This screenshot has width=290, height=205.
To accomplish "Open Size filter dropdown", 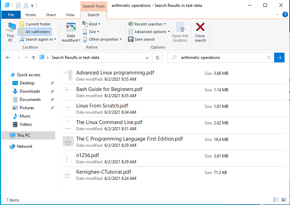I will click(91, 32).
